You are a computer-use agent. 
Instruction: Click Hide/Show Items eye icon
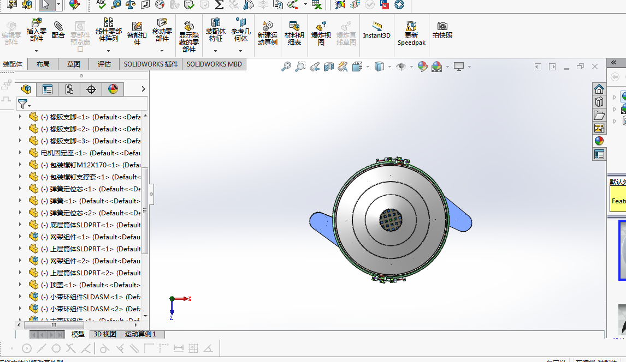[x=401, y=67]
